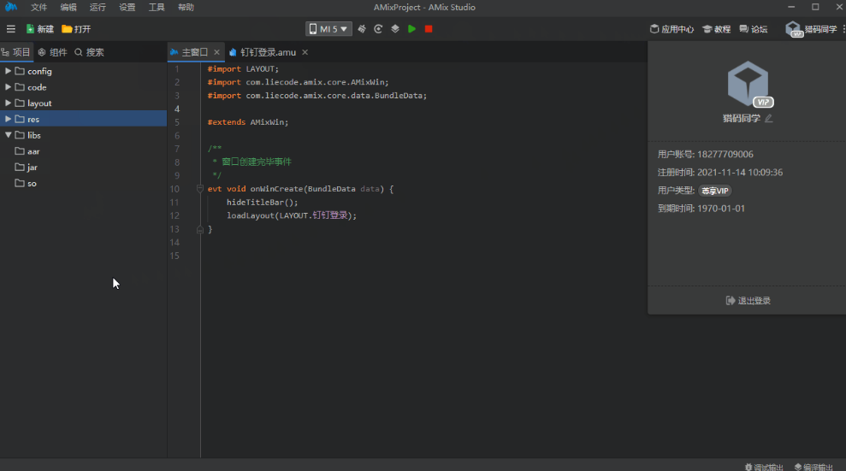This screenshot has height=471, width=846.
Task: Close the 主窗口 editor tab
Action: tap(216, 52)
